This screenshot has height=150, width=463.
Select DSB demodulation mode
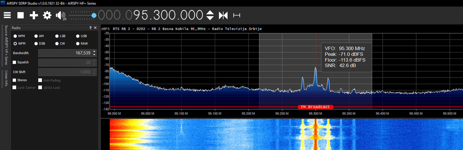tap(36, 44)
